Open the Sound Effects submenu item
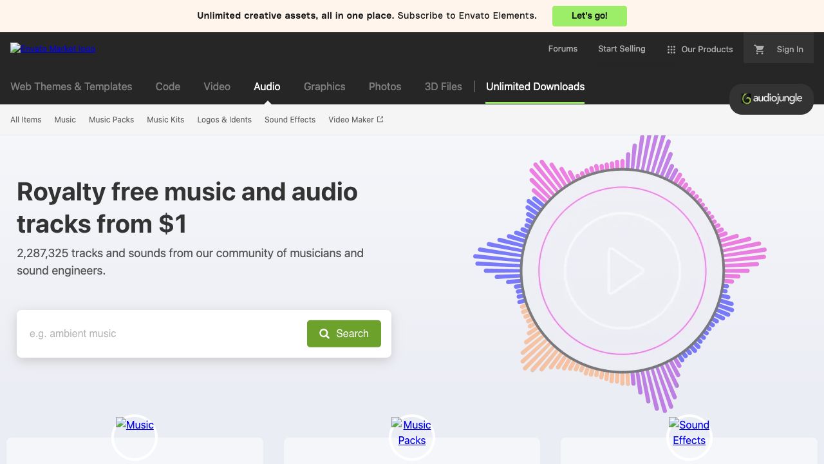 coord(290,120)
